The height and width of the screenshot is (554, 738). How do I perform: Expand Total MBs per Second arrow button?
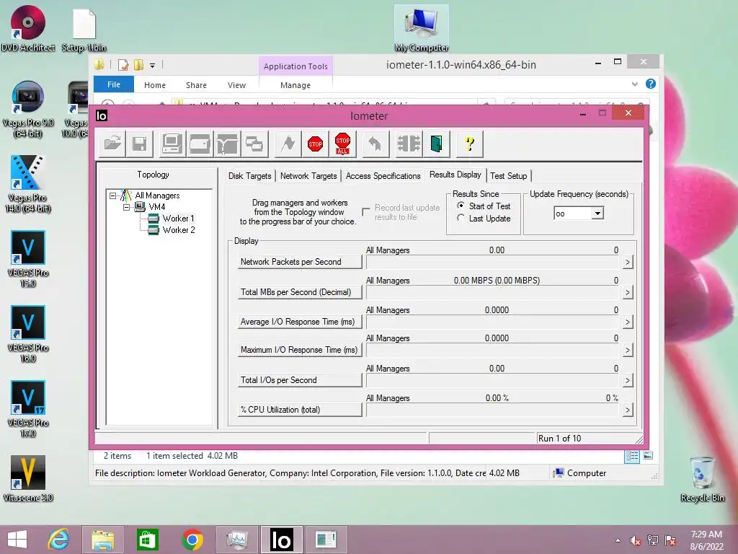(628, 293)
